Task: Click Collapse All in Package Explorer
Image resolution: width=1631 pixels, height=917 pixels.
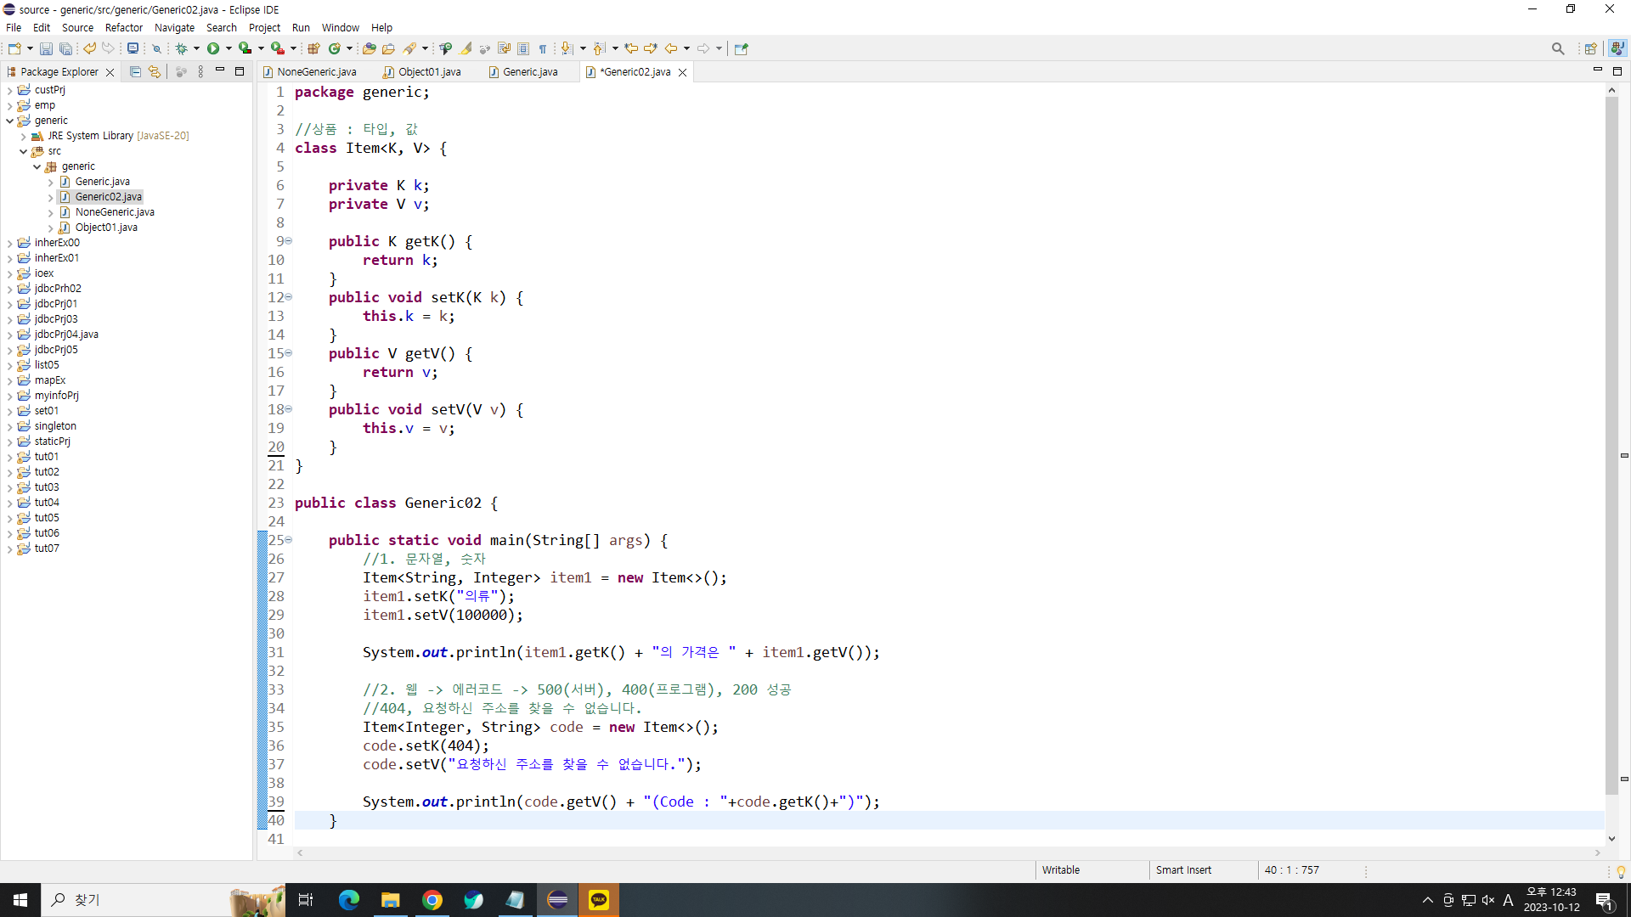Action: pyautogui.click(x=135, y=72)
